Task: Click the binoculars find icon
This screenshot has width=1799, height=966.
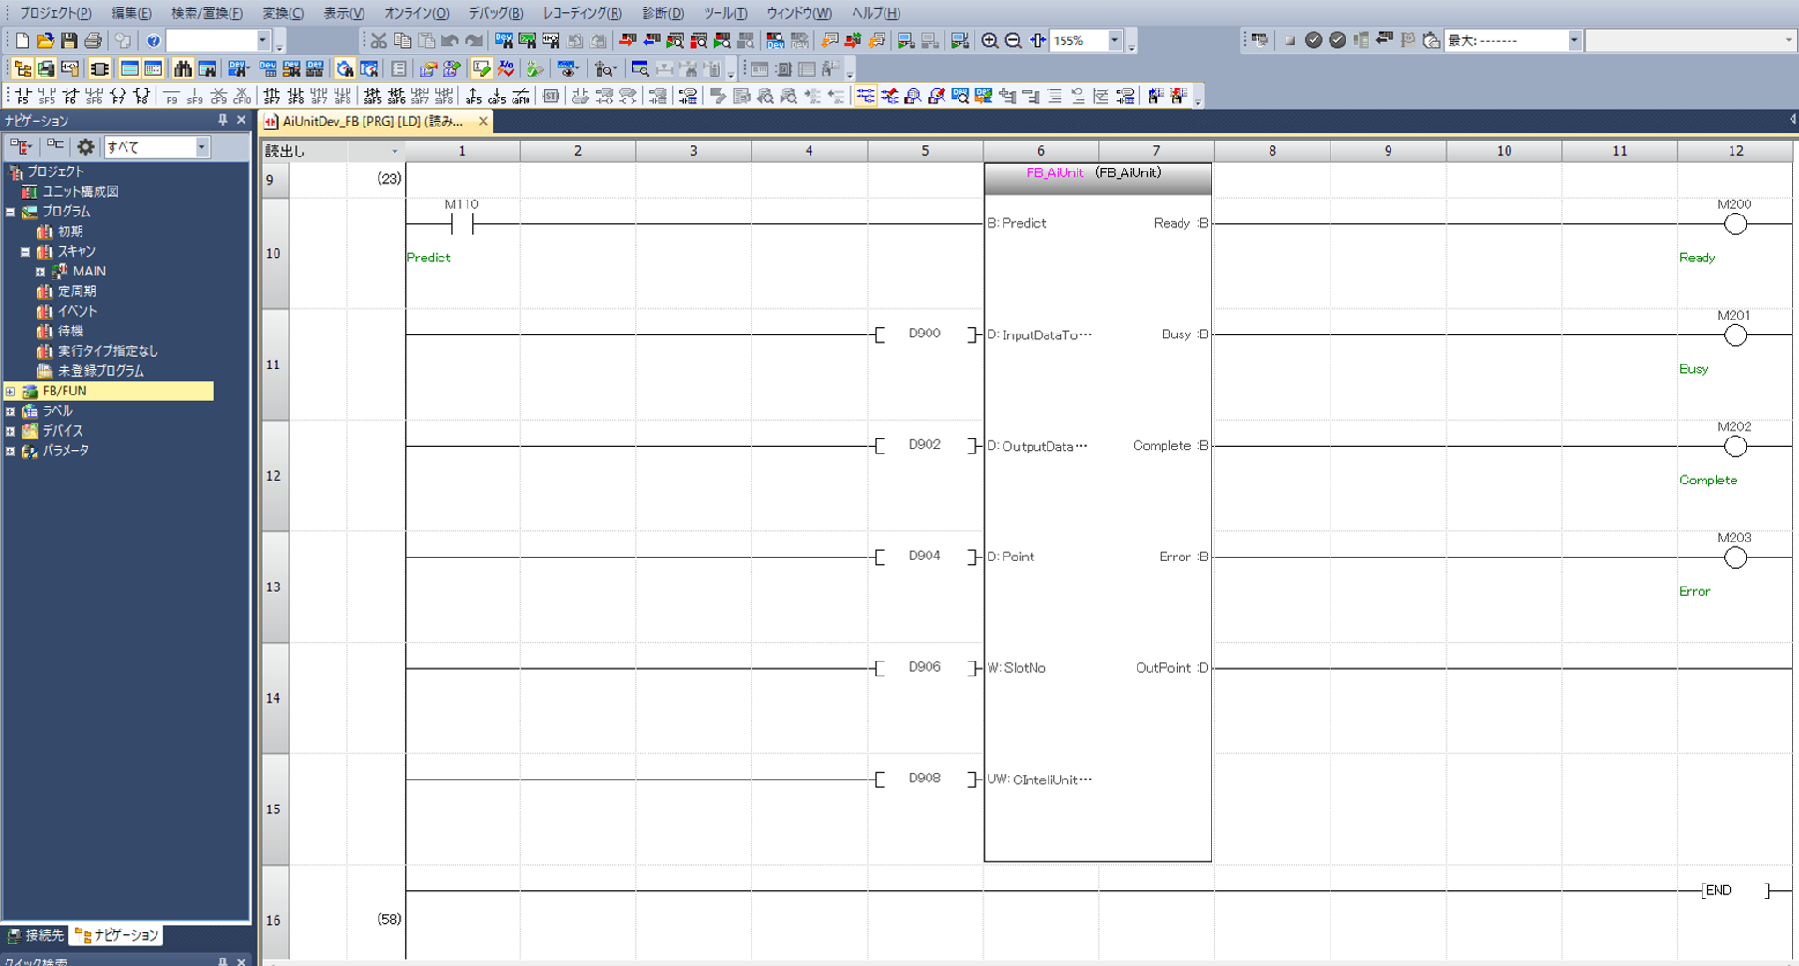Action: [183, 68]
